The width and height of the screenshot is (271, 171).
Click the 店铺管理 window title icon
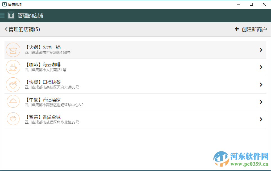point(4,4)
